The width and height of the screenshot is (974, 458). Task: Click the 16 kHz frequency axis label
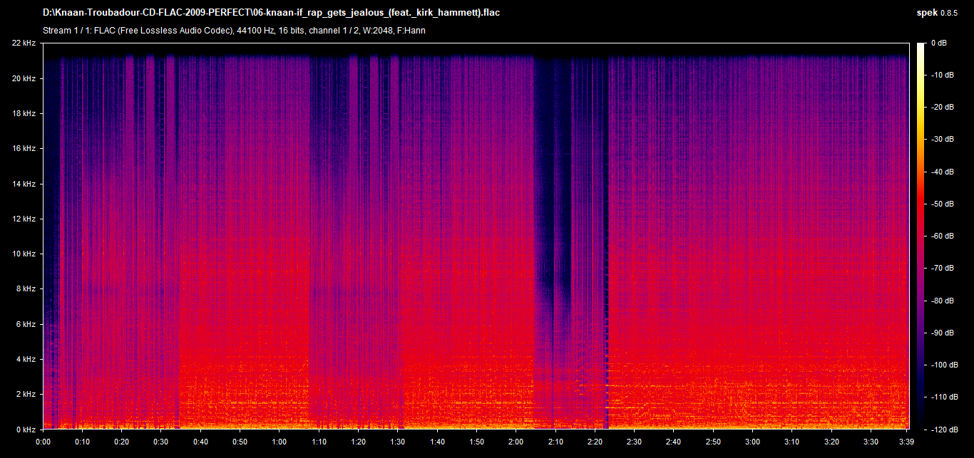24,149
